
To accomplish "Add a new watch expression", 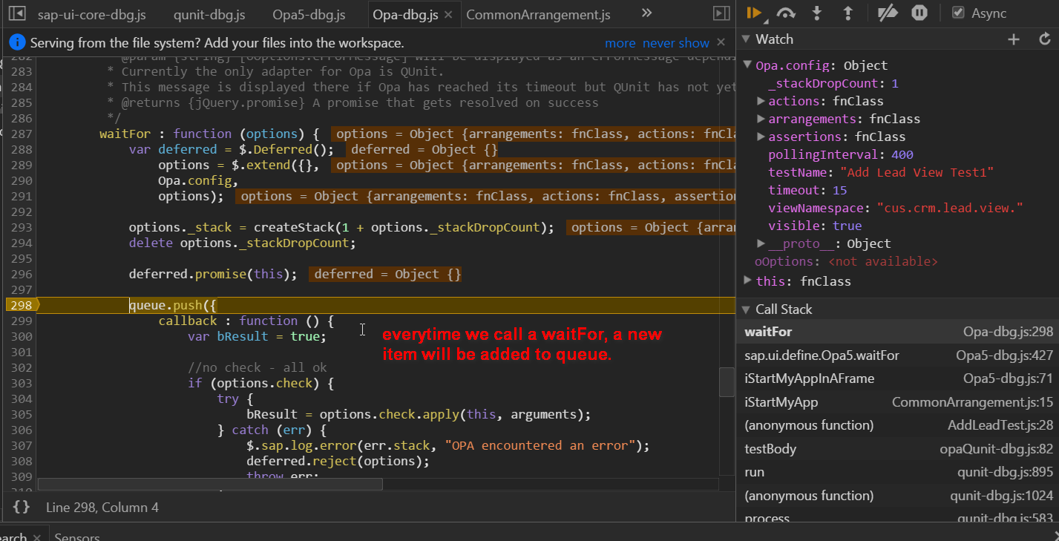I will click(x=1014, y=39).
